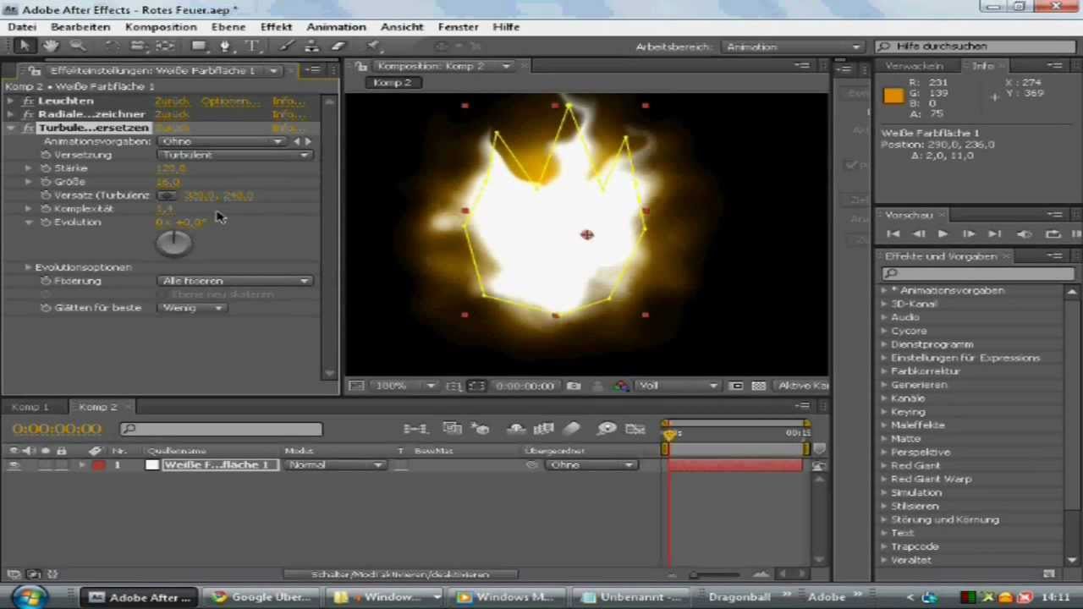This screenshot has width=1083, height=609.
Task: Select the Puppet Pin tool
Action: 373,47
